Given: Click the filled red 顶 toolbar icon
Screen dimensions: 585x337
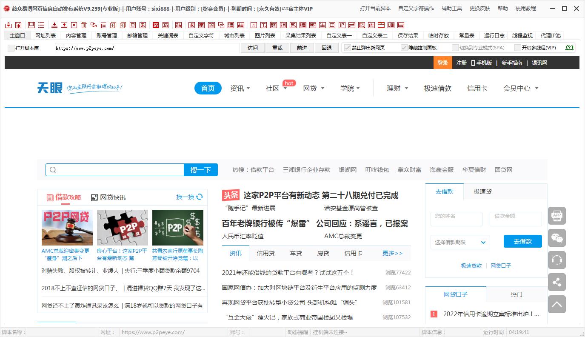Looking at the screenshot, I should (x=156, y=25).
